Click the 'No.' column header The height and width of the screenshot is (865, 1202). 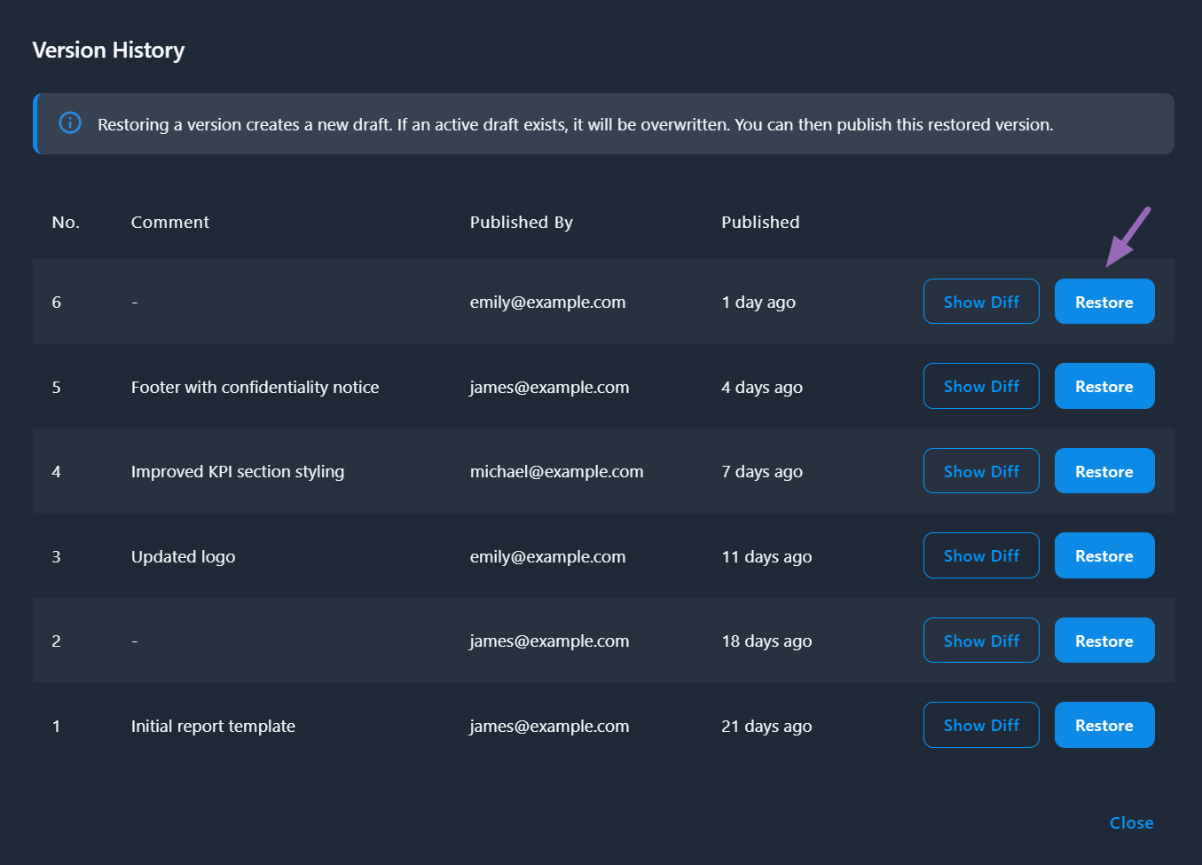click(x=66, y=222)
